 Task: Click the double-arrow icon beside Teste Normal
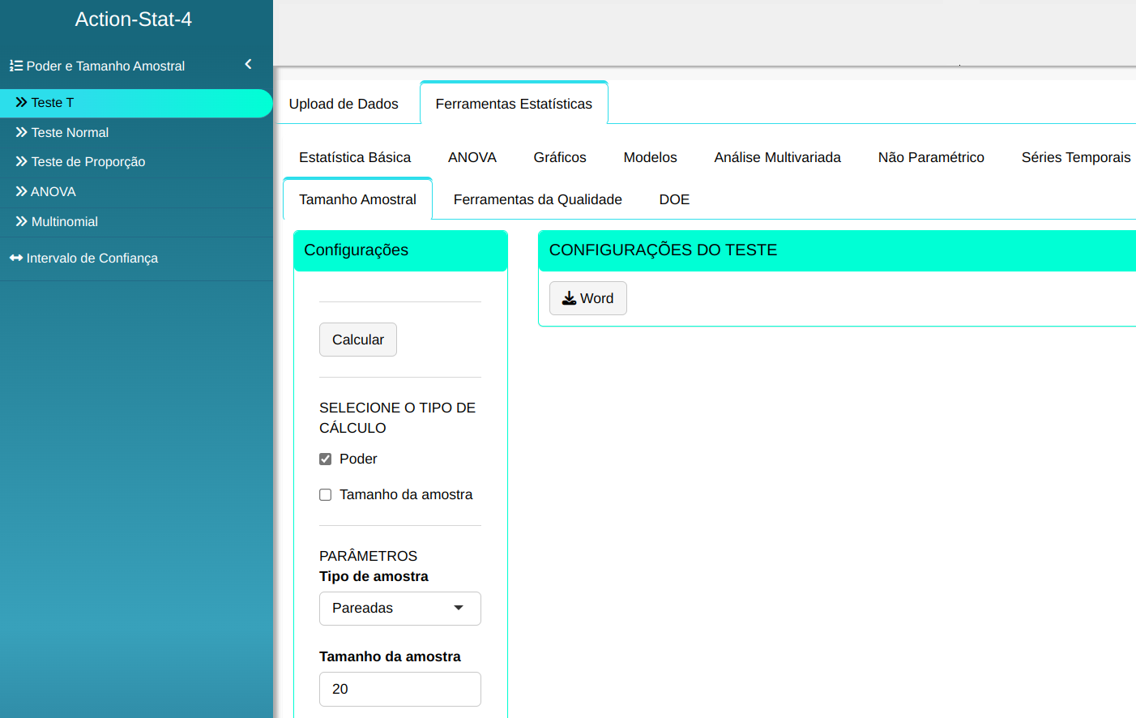(x=21, y=132)
